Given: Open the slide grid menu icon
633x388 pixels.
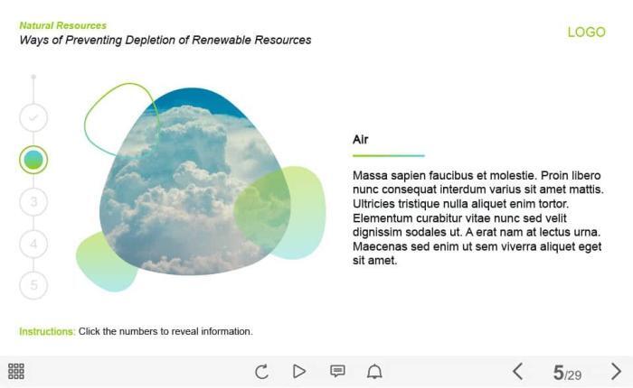Looking at the screenshot, I should 16,371.
